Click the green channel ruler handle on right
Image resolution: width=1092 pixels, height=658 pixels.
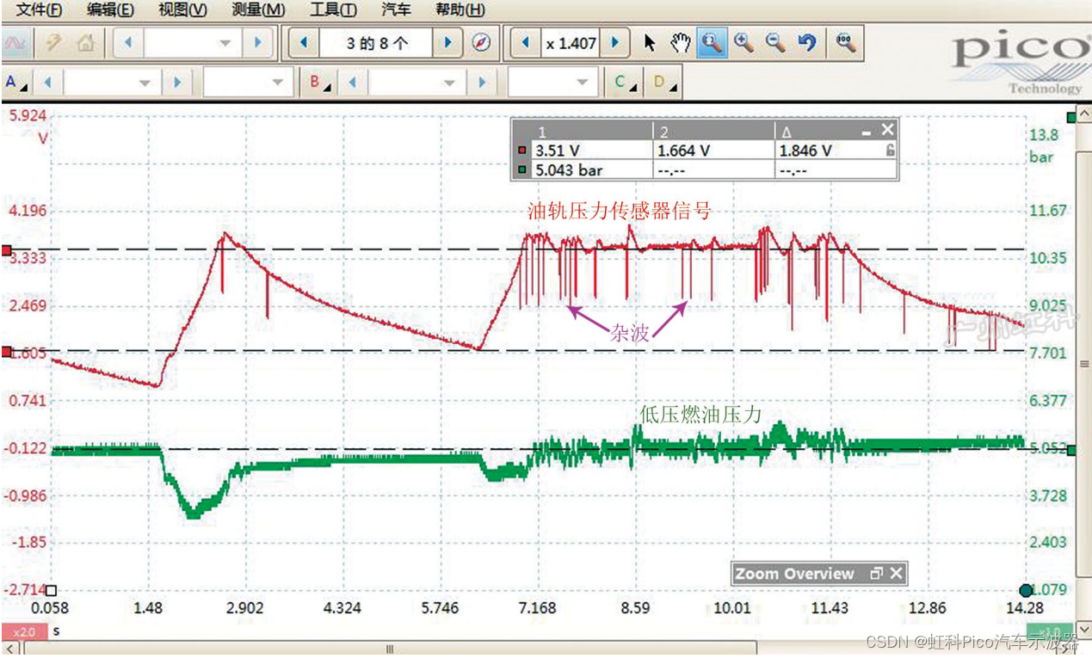[1071, 450]
